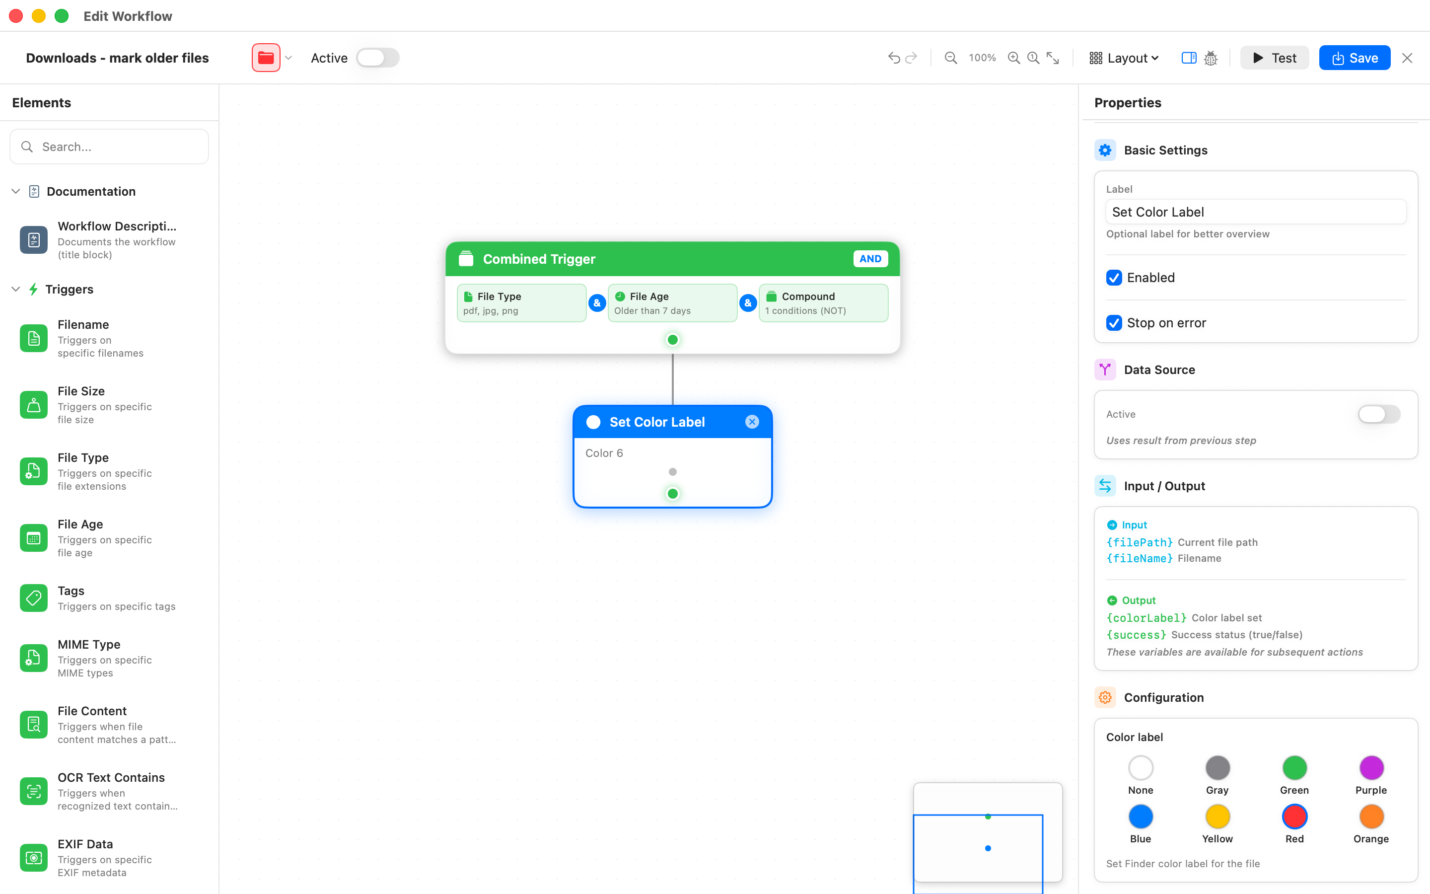1430x894 pixels.
Task: Uncheck the Enabled checkbox
Action: pyautogui.click(x=1114, y=277)
